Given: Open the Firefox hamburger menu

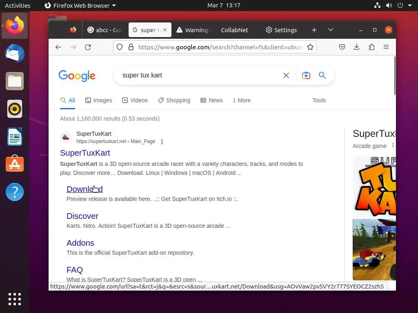Looking at the screenshot, I should point(386,47).
